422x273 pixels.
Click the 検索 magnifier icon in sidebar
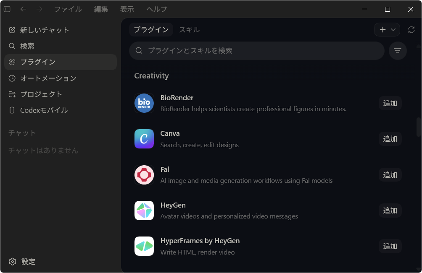[x=12, y=46]
